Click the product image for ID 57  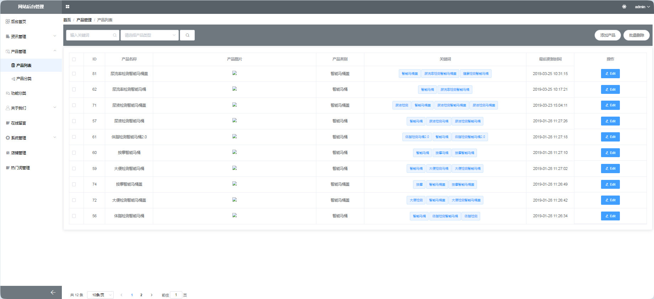(235, 121)
